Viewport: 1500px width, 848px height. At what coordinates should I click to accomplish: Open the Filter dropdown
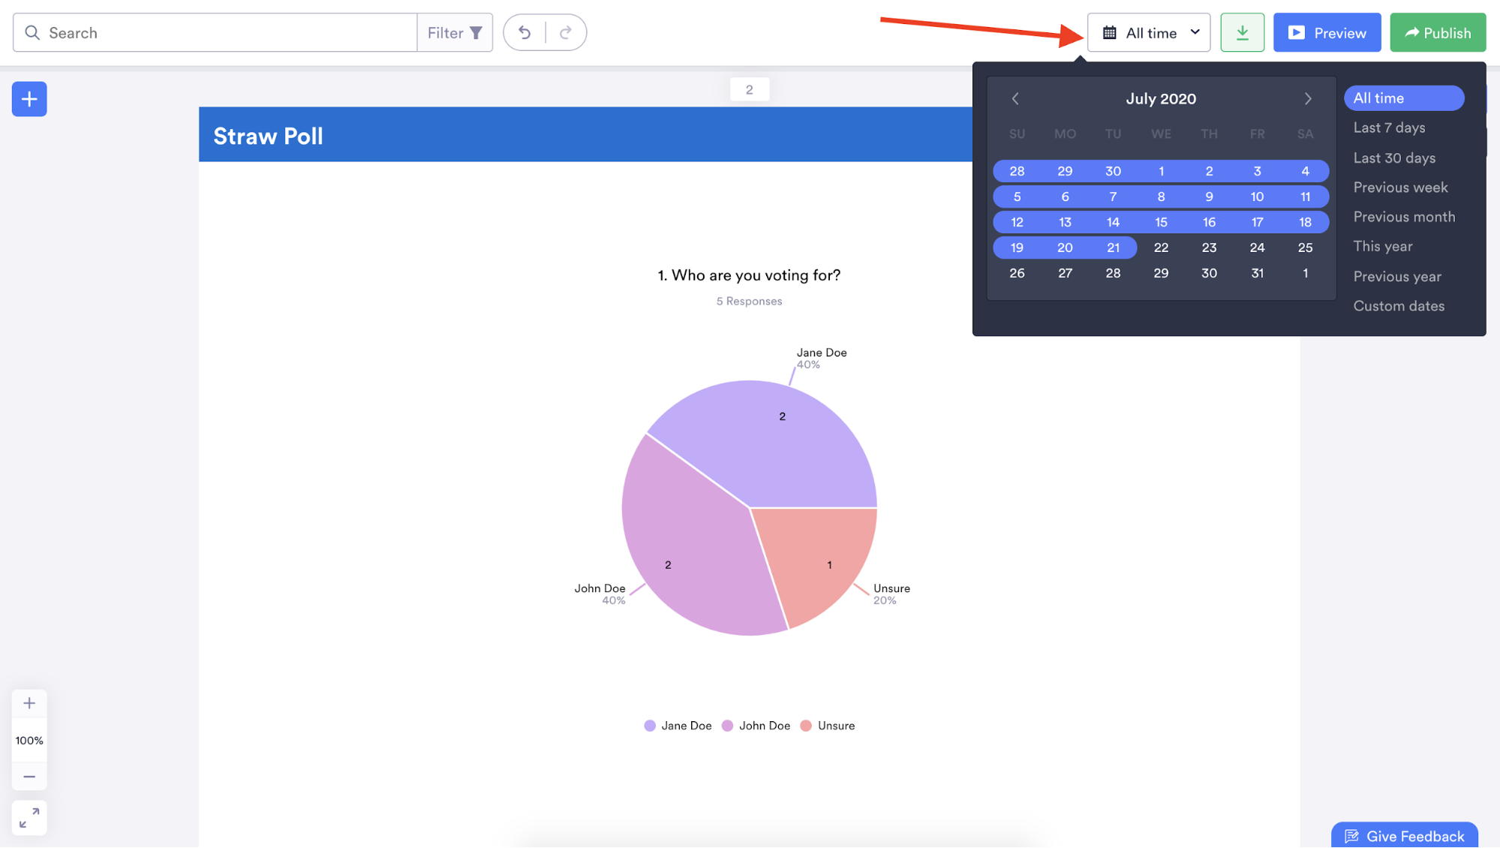[x=455, y=33]
